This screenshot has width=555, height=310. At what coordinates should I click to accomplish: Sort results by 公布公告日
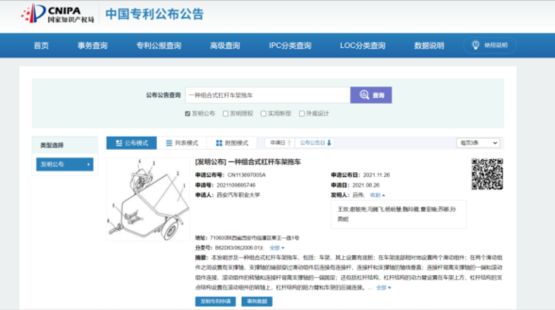pyautogui.click(x=316, y=143)
